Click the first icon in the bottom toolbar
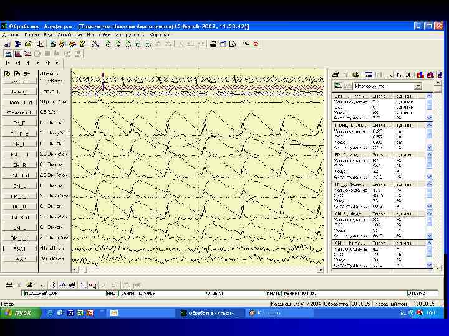449x336 pixels. (x=9, y=284)
